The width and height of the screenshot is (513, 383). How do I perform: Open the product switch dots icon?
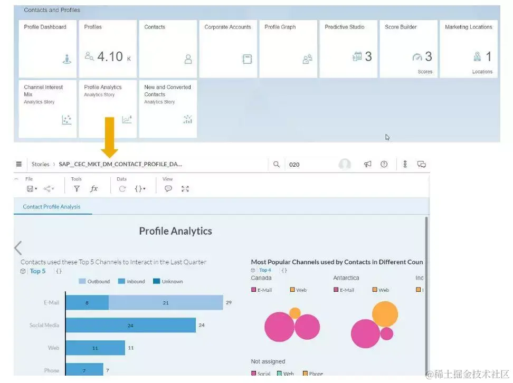coord(405,164)
